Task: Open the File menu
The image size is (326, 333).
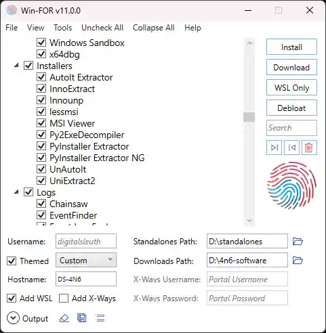Action: pyautogui.click(x=12, y=28)
